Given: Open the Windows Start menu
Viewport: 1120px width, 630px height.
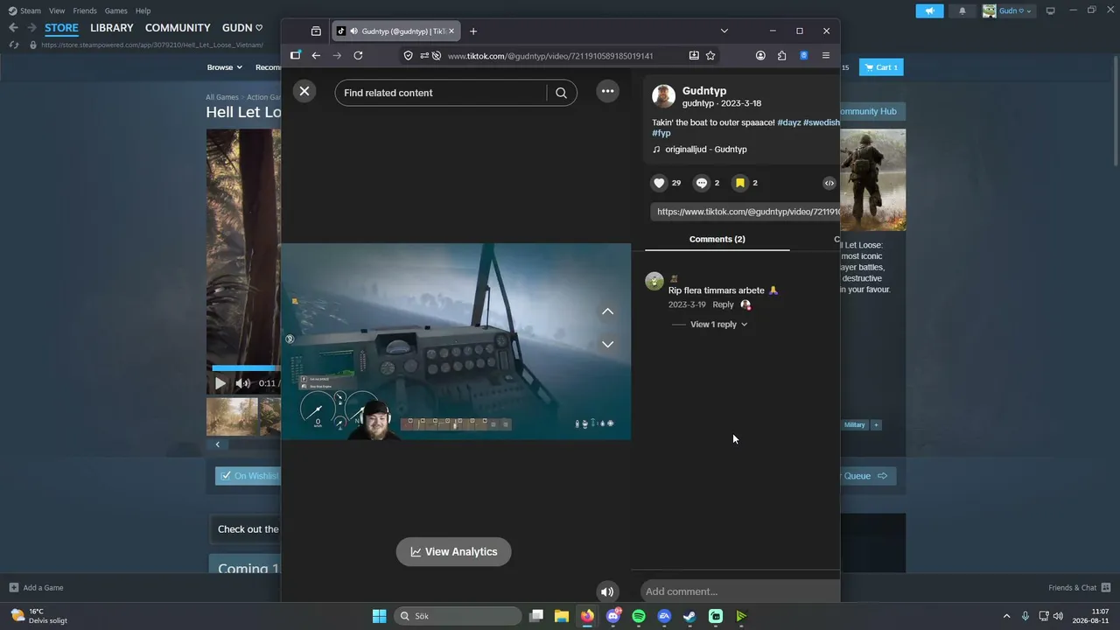Looking at the screenshot, I should point(379,616).
